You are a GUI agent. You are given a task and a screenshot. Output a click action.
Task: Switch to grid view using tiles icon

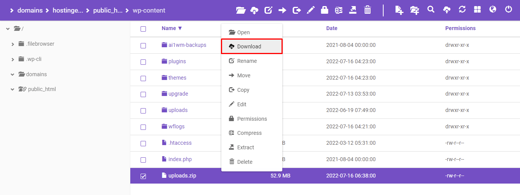coord(477,10)
